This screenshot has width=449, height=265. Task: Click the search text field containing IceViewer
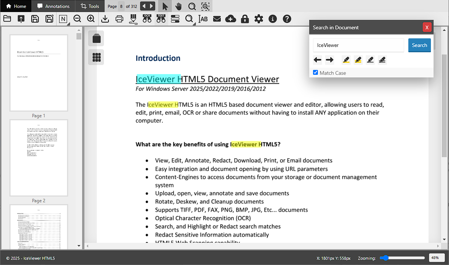tap(358, 45)
